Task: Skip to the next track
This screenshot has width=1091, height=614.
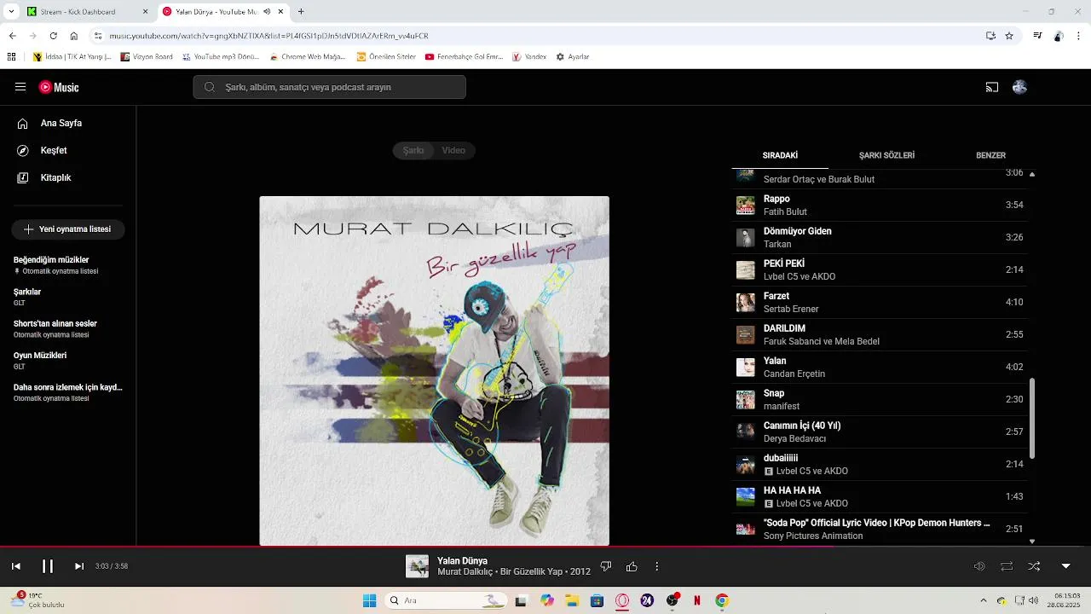Action: (x=79, y=566)
